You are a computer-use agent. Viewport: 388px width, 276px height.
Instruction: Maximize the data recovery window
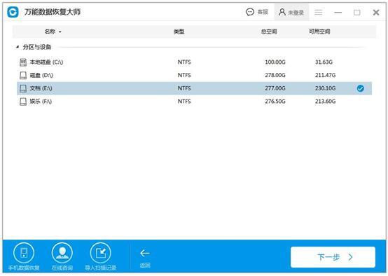pyautogui.click(x=356, y=13)
